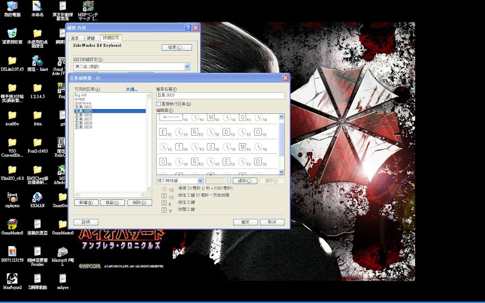The width and height of the screenshot is (485, 303).
Task: Click the macro editor scroll down arrow
Action: tap(281, 172)
